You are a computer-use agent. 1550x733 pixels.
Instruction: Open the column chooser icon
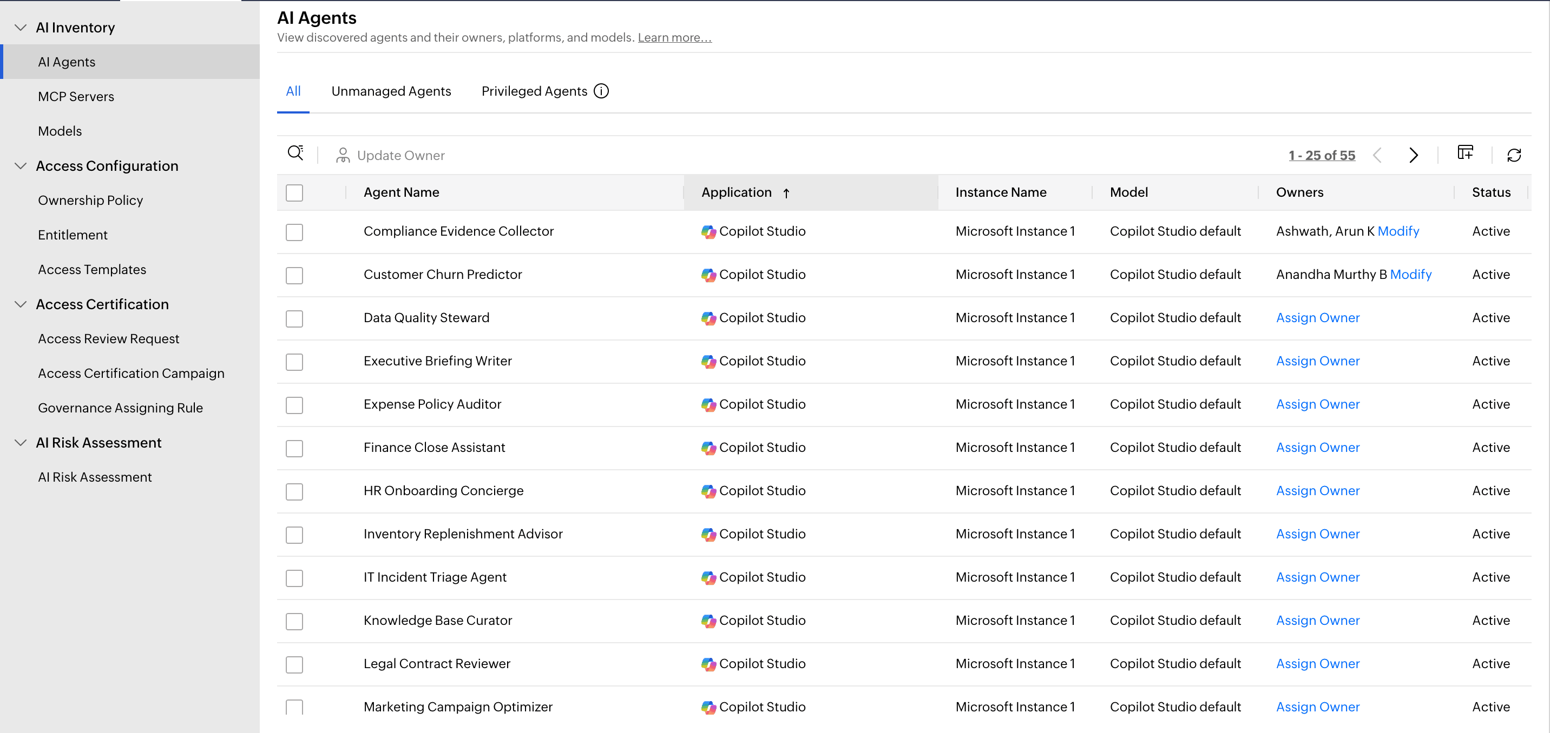click(x=1465, y=153)
